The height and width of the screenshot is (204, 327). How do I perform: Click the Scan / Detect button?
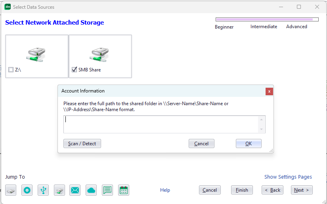pos(82,144)
